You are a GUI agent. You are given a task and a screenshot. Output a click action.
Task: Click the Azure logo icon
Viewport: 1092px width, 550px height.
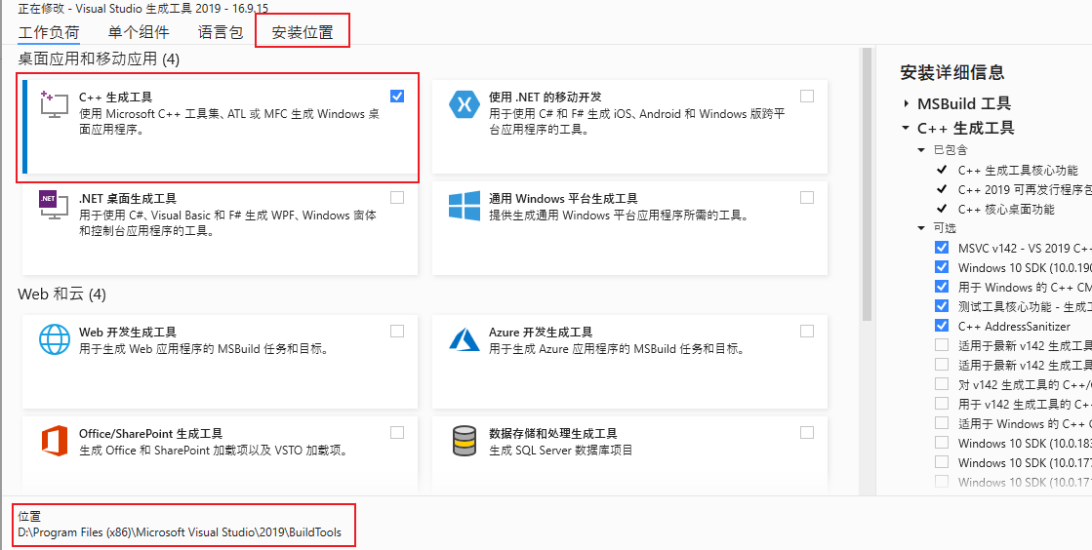[465, 339]
